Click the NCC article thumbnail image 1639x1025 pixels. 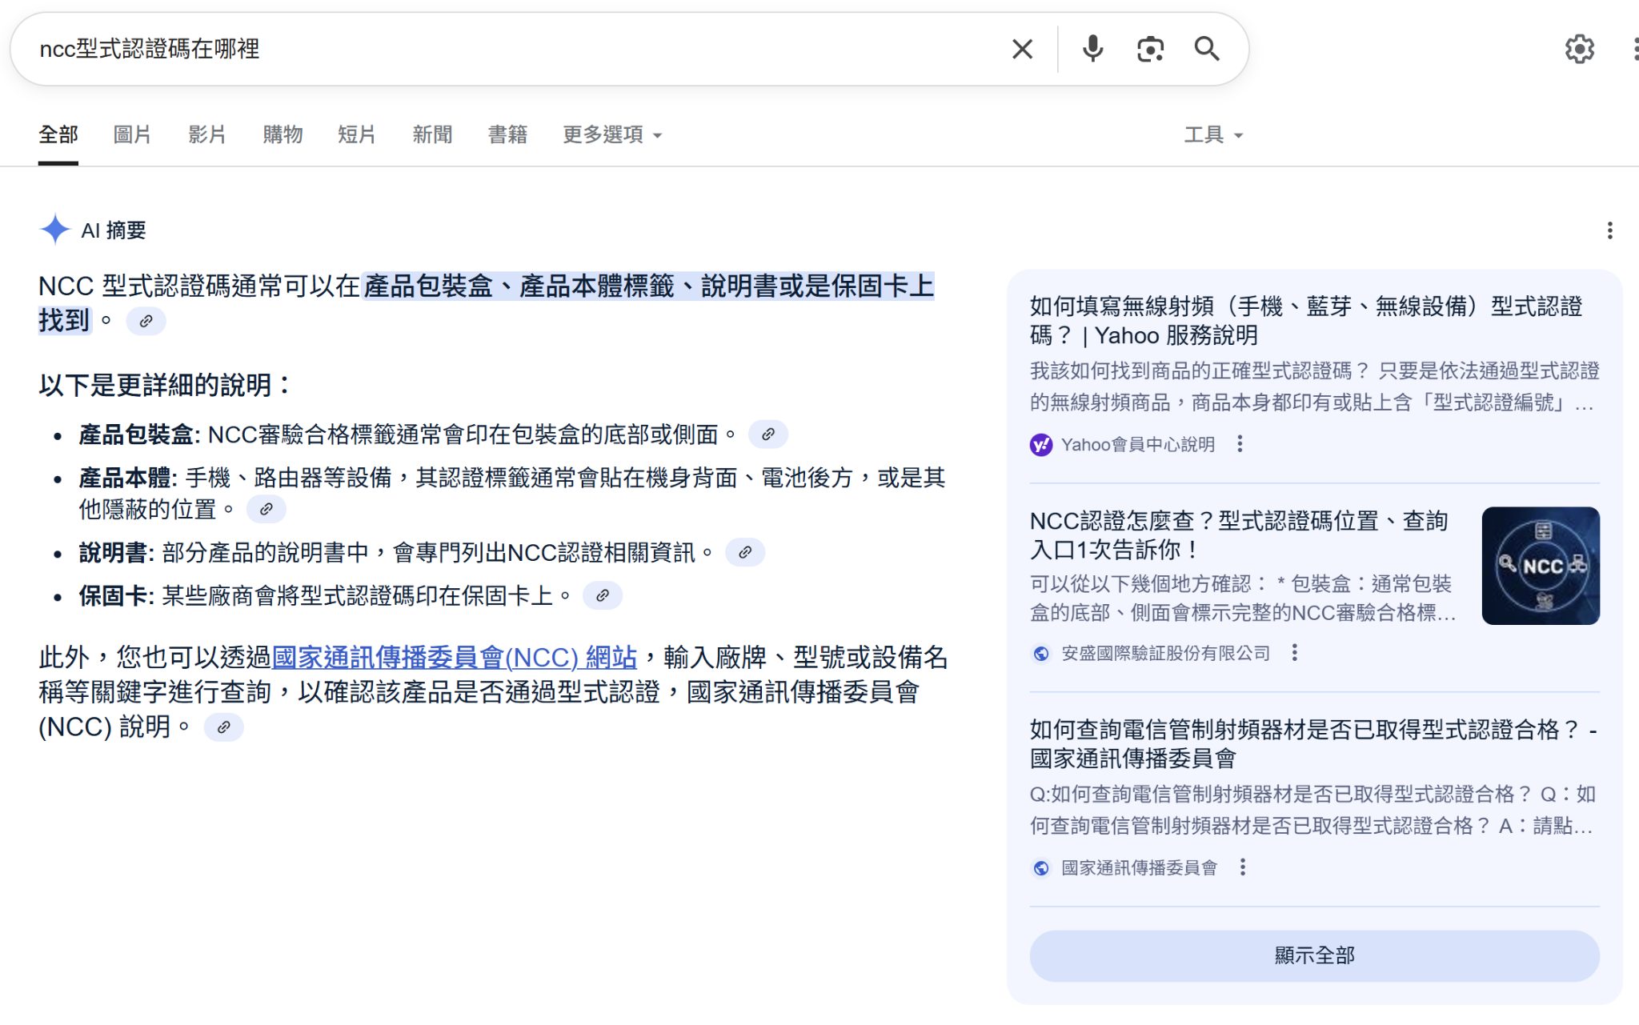(1541, 566)
